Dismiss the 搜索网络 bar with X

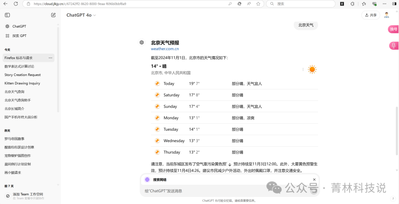(314, 180)
